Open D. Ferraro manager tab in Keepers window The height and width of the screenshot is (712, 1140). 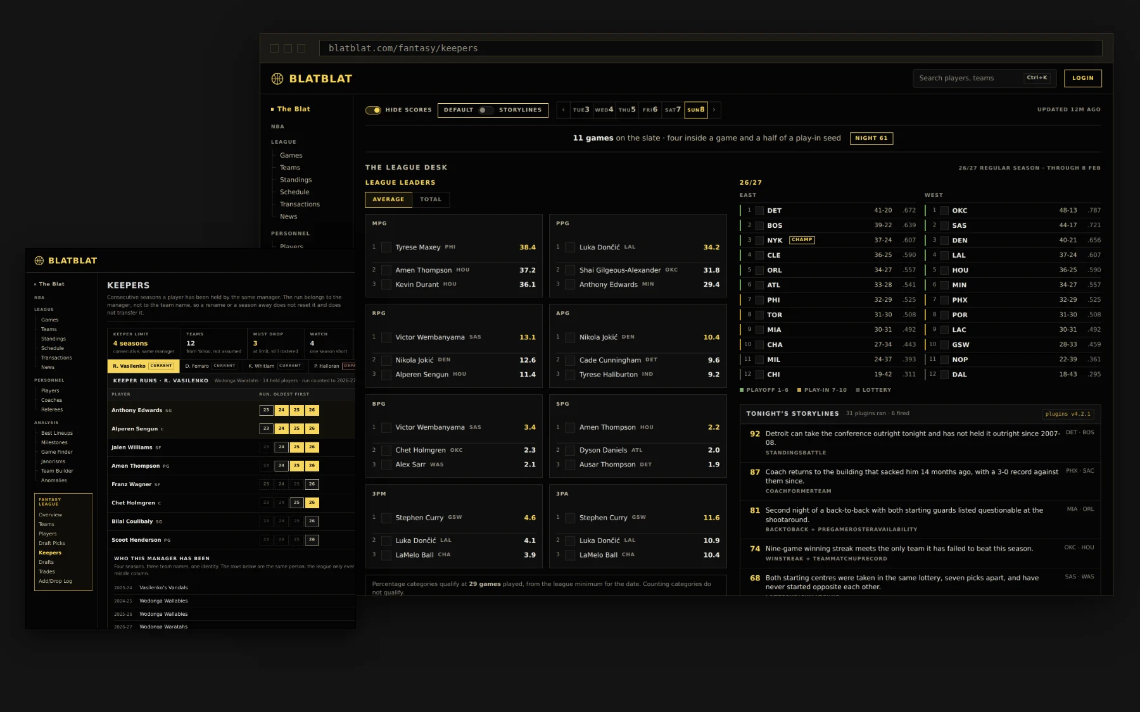click(211, 366)
